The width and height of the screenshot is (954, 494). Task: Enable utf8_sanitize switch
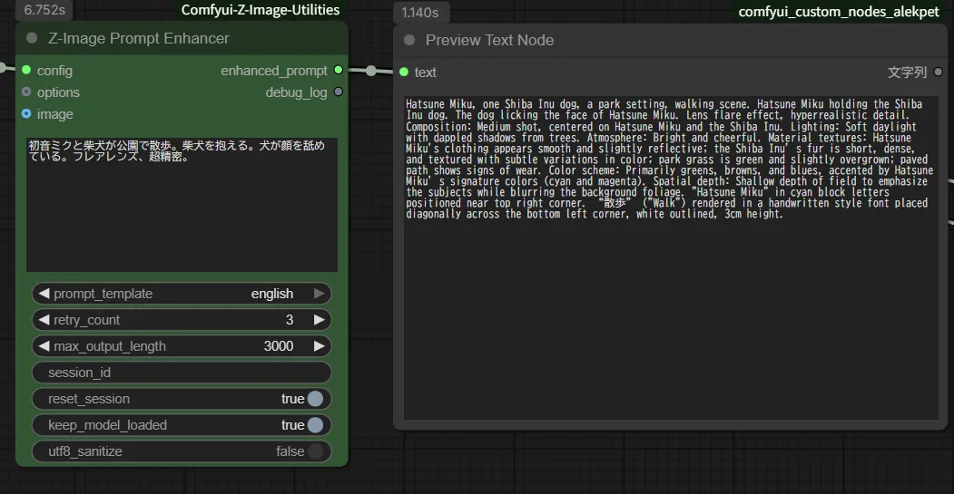coord(314,451)
